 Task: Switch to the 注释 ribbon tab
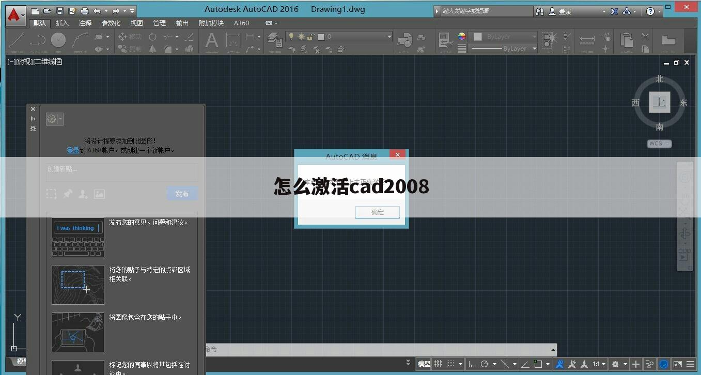click(x=85, y=23)
